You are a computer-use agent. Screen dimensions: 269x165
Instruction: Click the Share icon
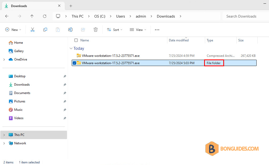pos(83,30)
